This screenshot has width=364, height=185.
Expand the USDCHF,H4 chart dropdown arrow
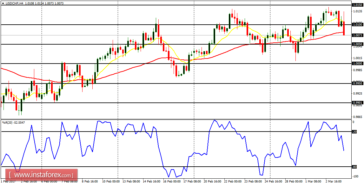coord(3,3)
